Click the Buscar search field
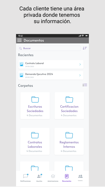105x187 pixels. point(49,48)
